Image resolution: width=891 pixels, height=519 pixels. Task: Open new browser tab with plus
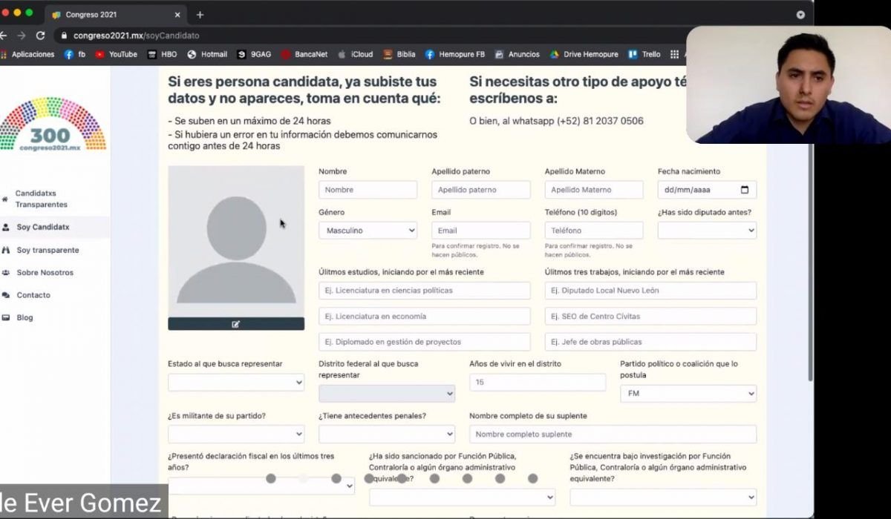[200, 15]
